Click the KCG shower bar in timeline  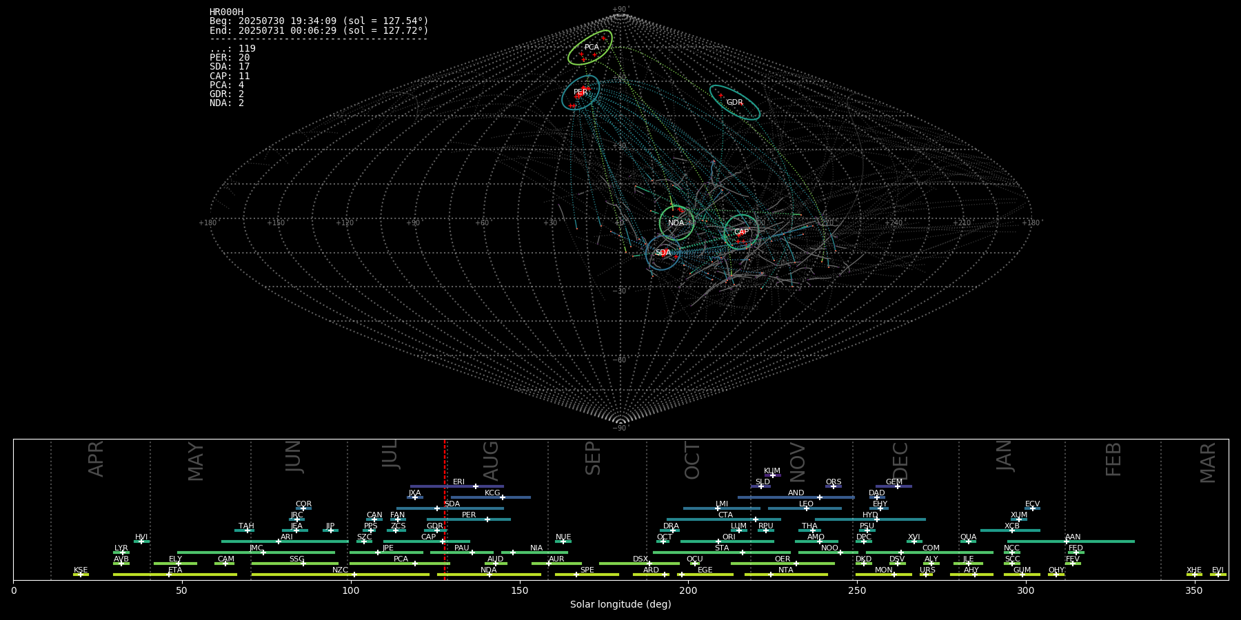tap(491, 497)
